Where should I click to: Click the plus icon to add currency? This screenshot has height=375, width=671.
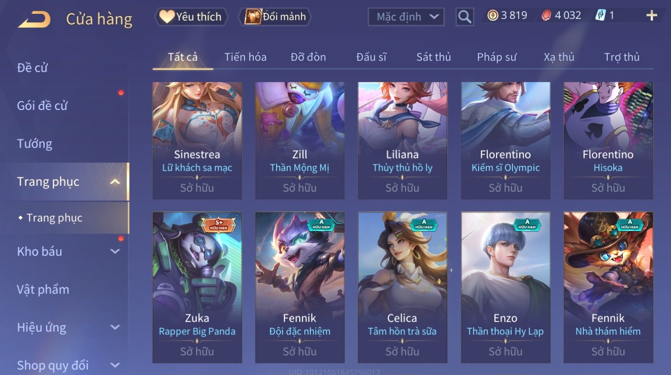click(x=651, y=16)
